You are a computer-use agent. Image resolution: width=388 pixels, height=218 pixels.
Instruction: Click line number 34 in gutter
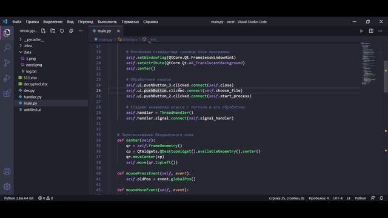coord(98,140)
